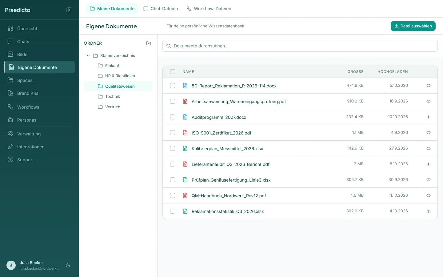Open the Workflow-Dateien tab
443x277 pixels.
click(209, 9)
